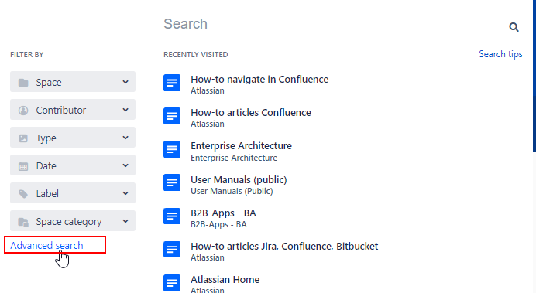Click page icon beside Atlassian Home
The height and width of the screenshot is (293, 536).
pyautogui.click(x=172, y=283)
